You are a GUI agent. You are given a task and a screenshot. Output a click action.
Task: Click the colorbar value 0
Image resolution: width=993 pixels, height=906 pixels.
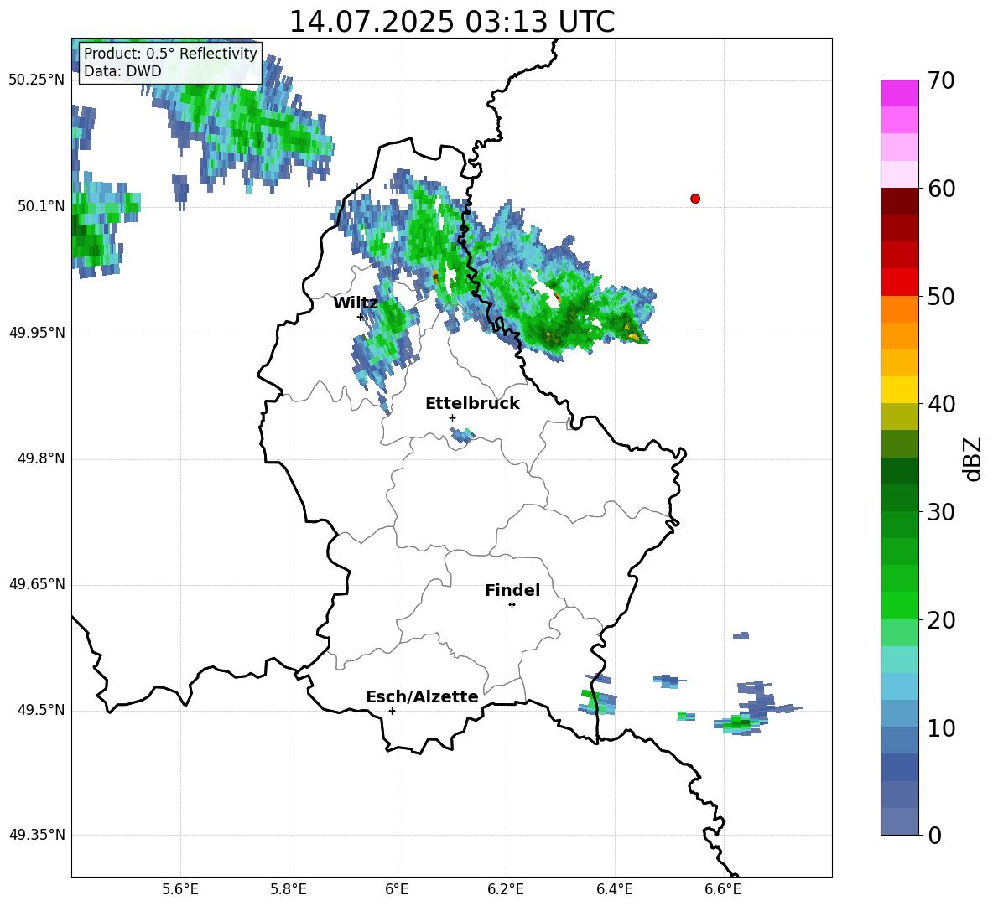[934, 835]
